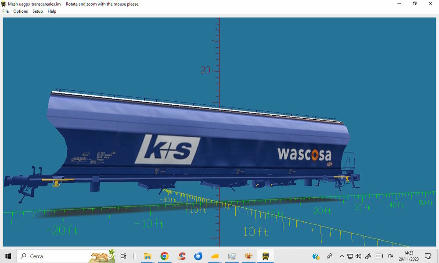This screenshot has height=263, width=439.
Task: Open Task View from the taskbar
Action: 123,256
